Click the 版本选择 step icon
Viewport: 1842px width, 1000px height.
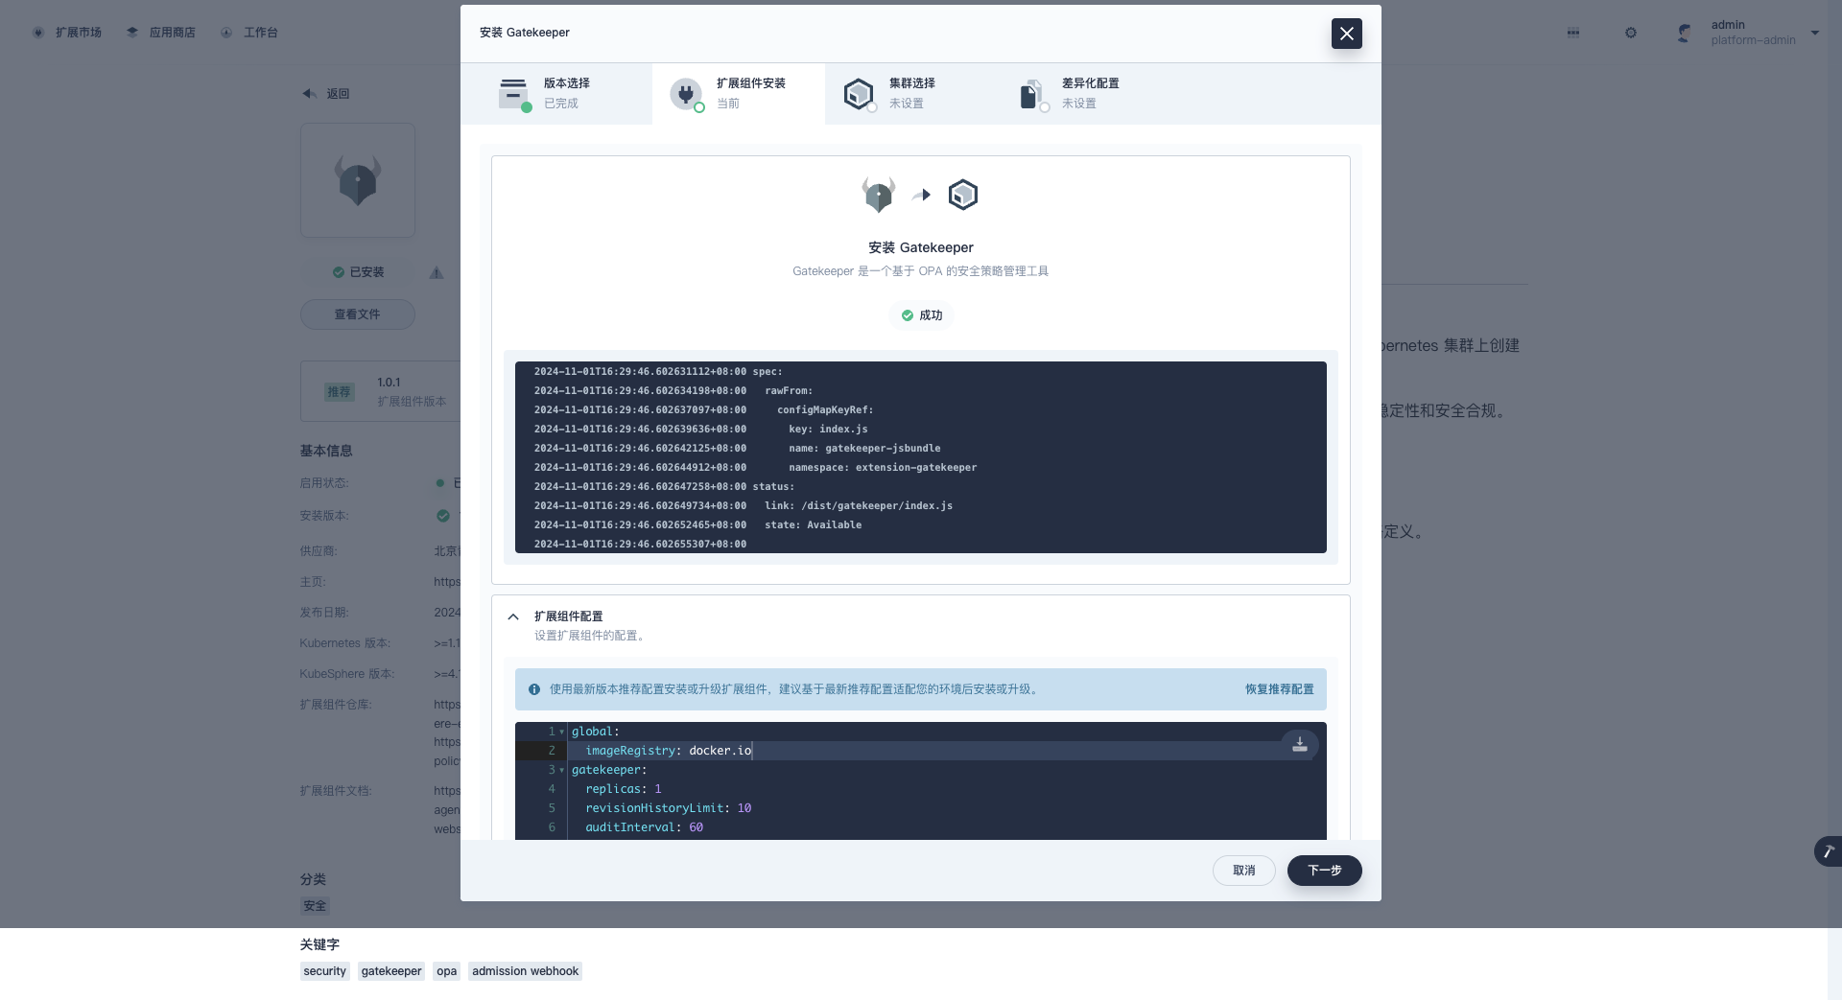pos(514,94)
